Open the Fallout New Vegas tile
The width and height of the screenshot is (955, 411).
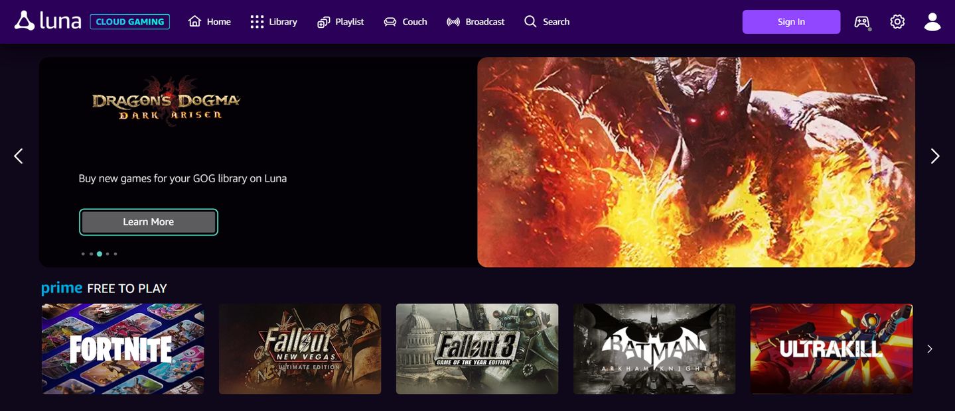point(300,349)
